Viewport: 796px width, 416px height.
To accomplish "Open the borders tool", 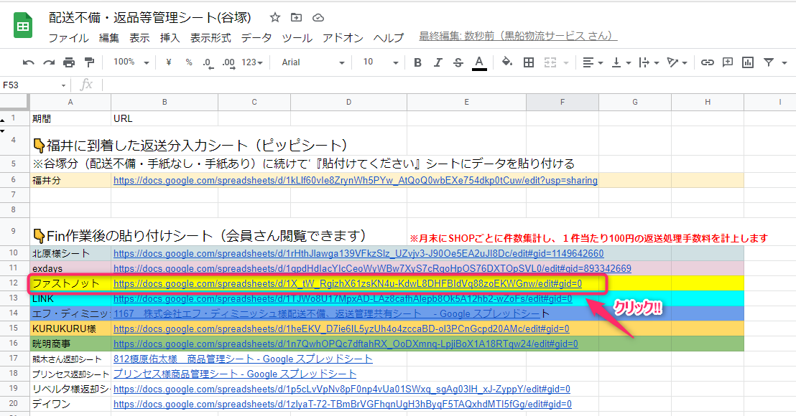I will tap(529, 62).
